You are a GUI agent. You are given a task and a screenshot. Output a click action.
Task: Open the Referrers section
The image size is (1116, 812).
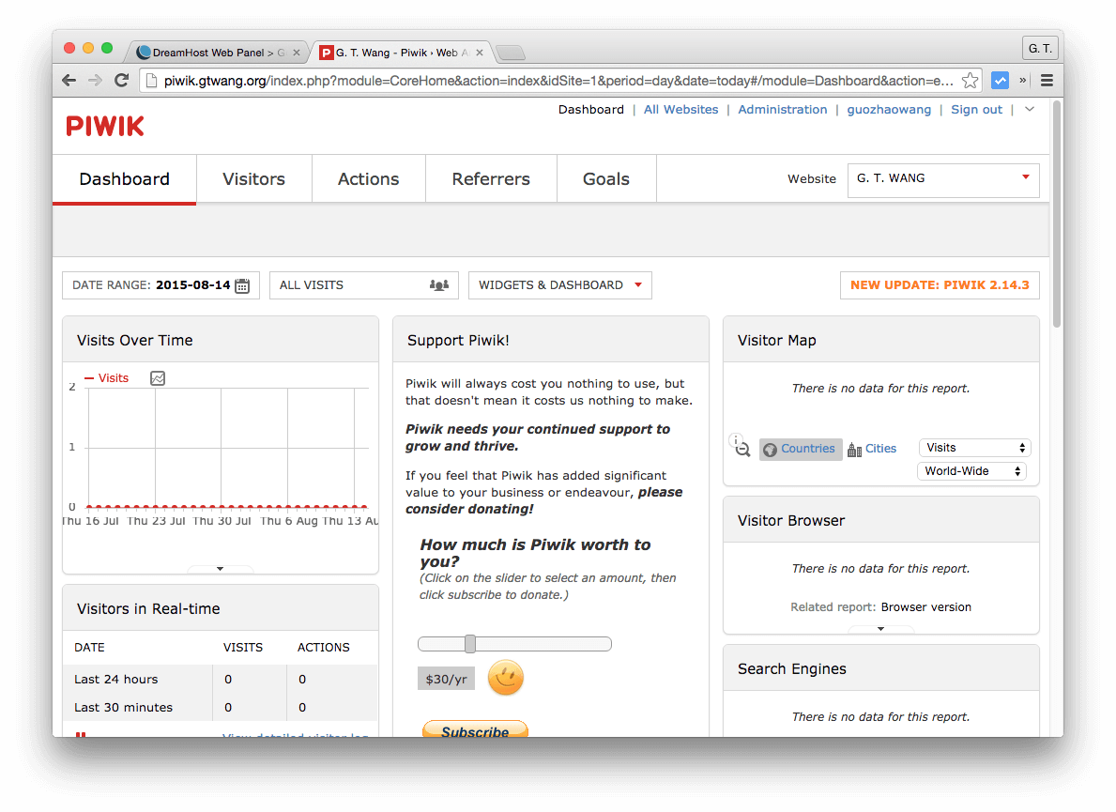[491, 178]
